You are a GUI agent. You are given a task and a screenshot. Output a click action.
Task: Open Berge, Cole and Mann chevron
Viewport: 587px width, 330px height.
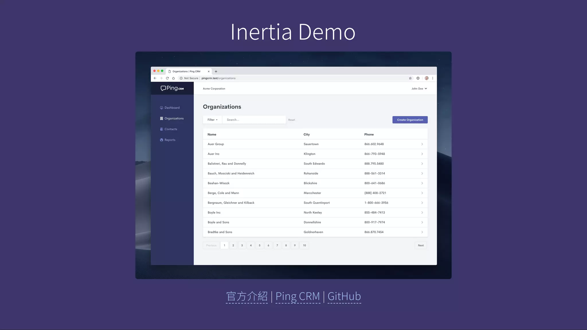[x=422, y=193]
